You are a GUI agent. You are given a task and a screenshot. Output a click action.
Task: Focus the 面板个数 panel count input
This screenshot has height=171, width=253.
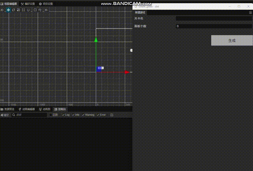pyautogui.click(x=214, y=26)
